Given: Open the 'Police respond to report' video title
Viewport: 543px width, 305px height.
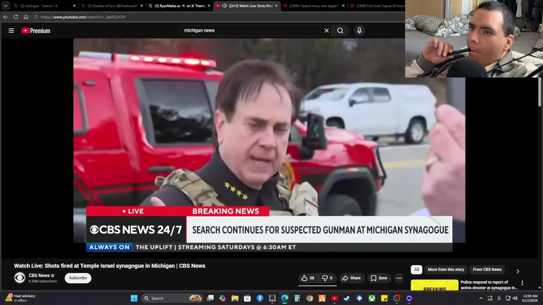Looking at the screenshot, I should 489,285.
